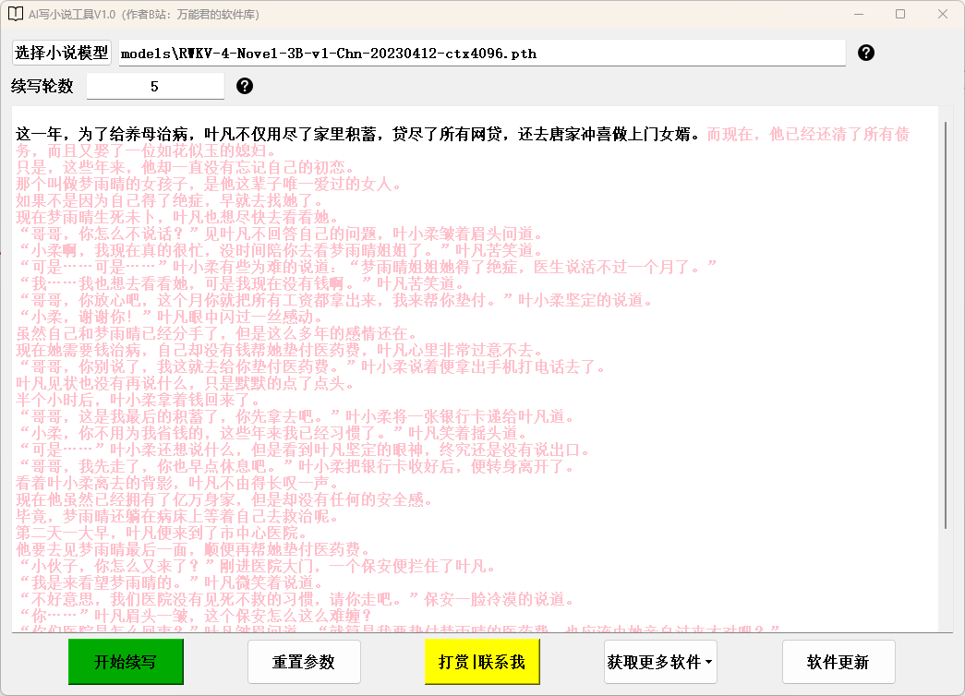Start writing with the green 开始续写 button
The width and height of the screenshot is (965, 696).
point(126,662)
